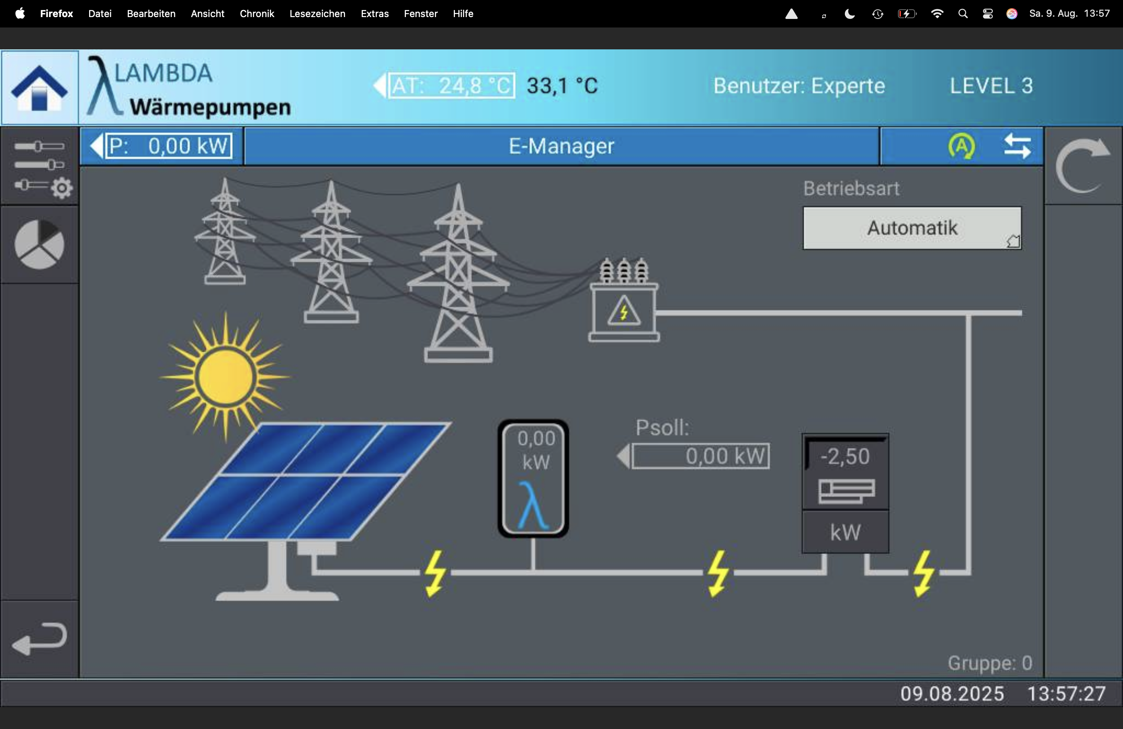
Task: Expand the AT outdoor temperature arrow
Action: 380,86
